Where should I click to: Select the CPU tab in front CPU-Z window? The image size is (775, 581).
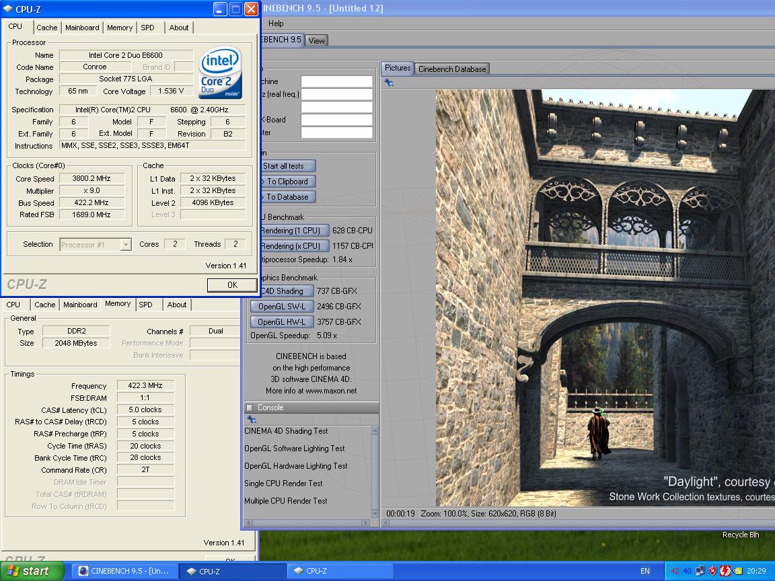(x=15, y=27)
